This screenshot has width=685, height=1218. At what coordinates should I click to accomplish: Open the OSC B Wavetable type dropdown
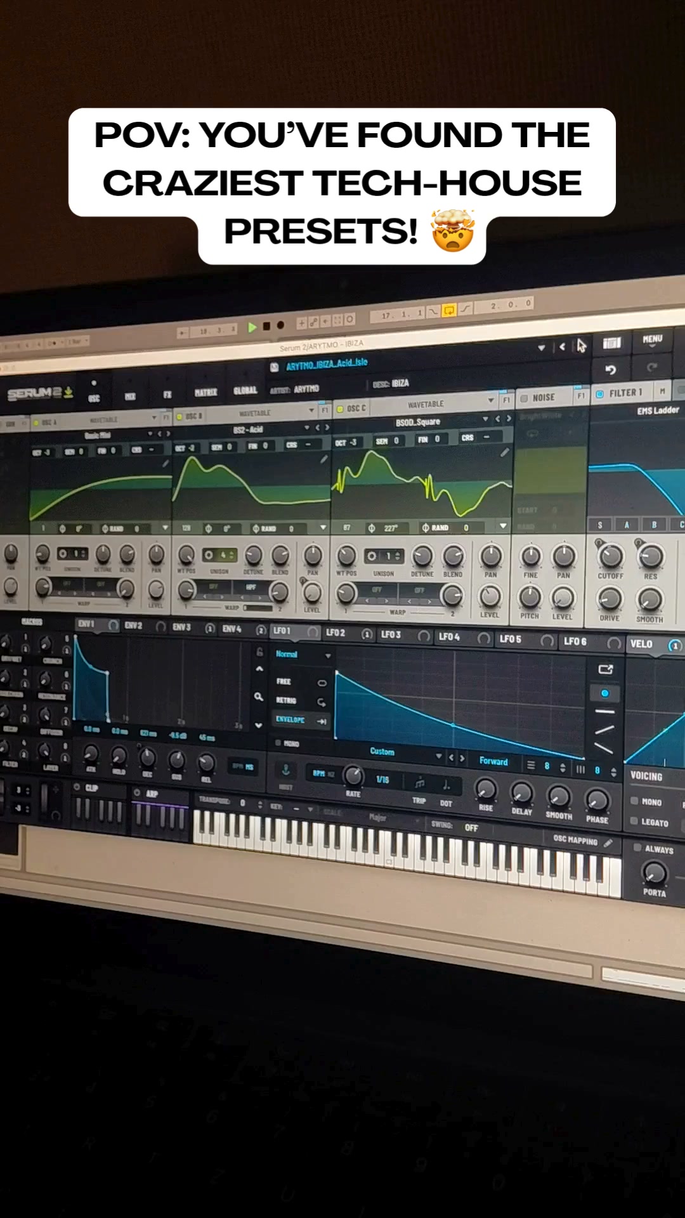tap(311, 410)
